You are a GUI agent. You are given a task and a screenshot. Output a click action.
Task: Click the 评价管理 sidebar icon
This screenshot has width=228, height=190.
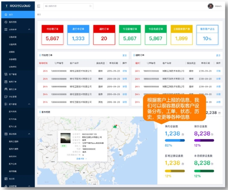[6, 97]
